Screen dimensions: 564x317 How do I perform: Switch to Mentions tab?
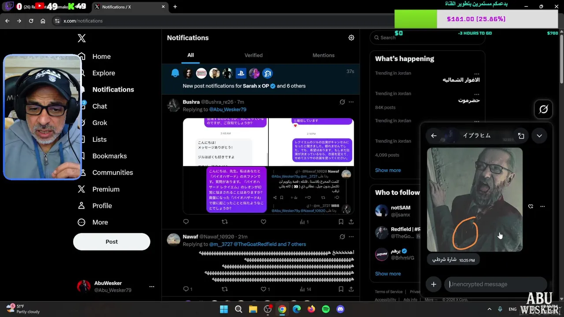click(x=323, y=55)
